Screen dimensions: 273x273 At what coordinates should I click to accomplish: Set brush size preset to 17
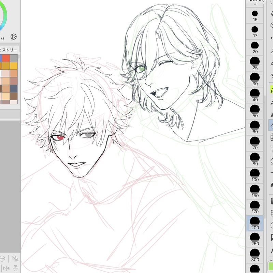tap(255, 31)
